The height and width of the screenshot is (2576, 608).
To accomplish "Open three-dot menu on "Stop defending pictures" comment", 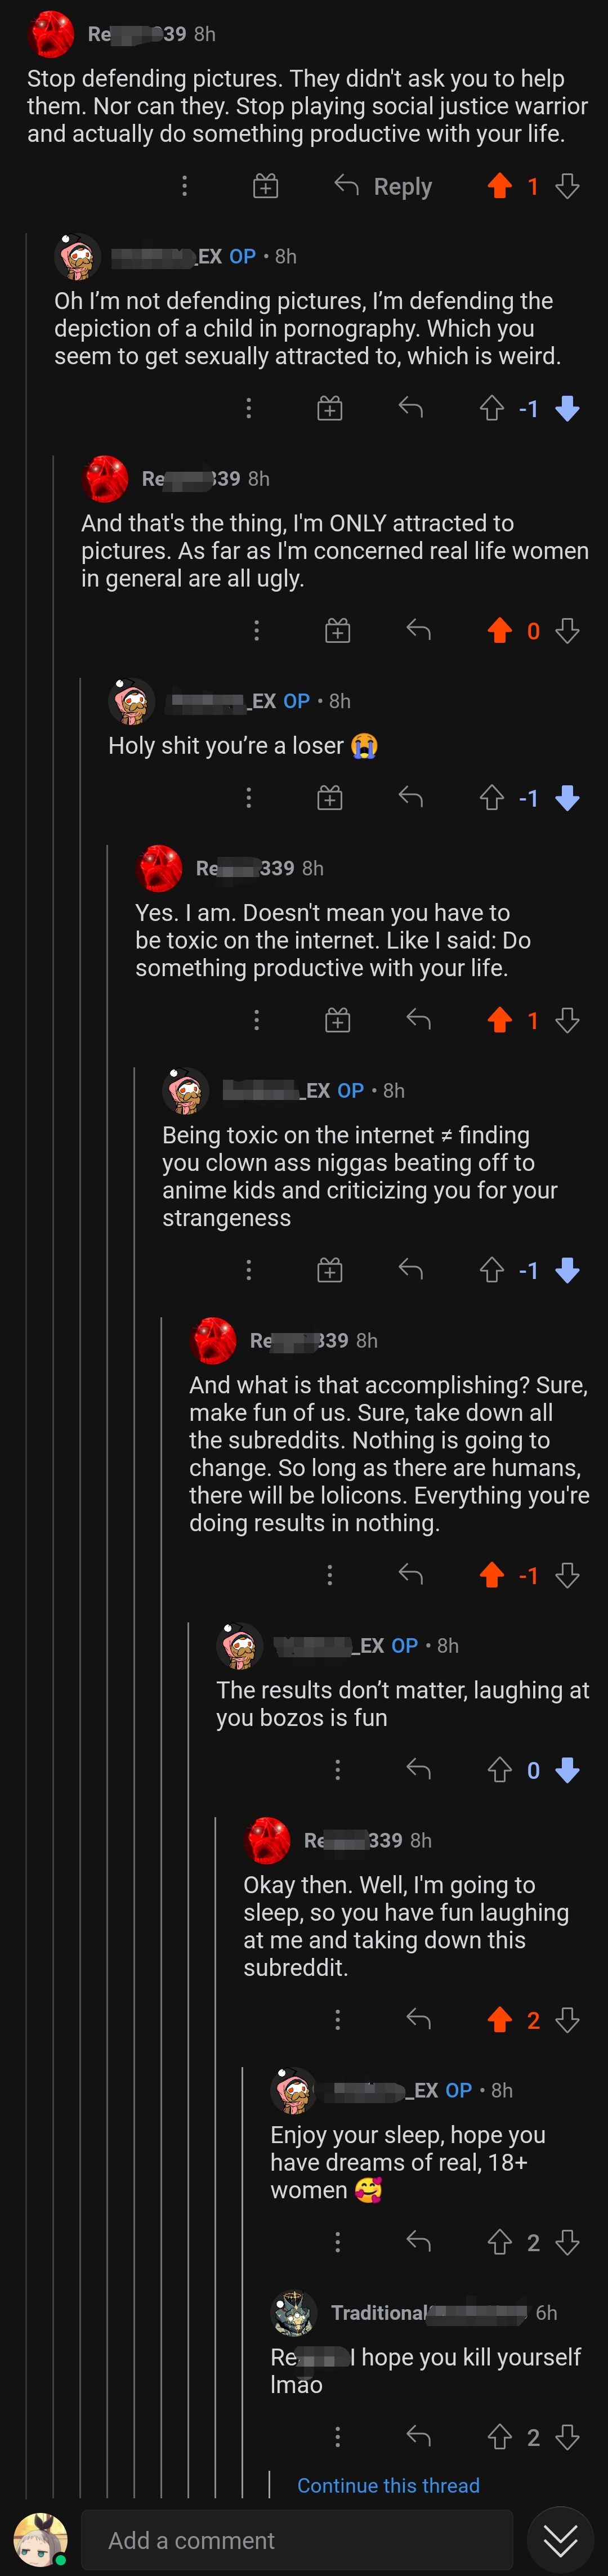I will click(184, 186).
